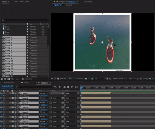Switch to Effect Controls (none) tab

pyautogui.click(x=22, y=2)
